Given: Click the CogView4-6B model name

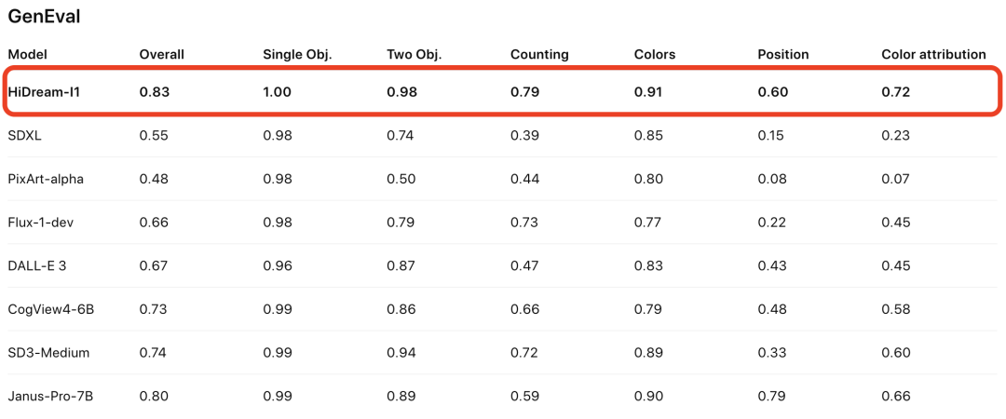Looking at the screenshot, I should pos(51,310).
